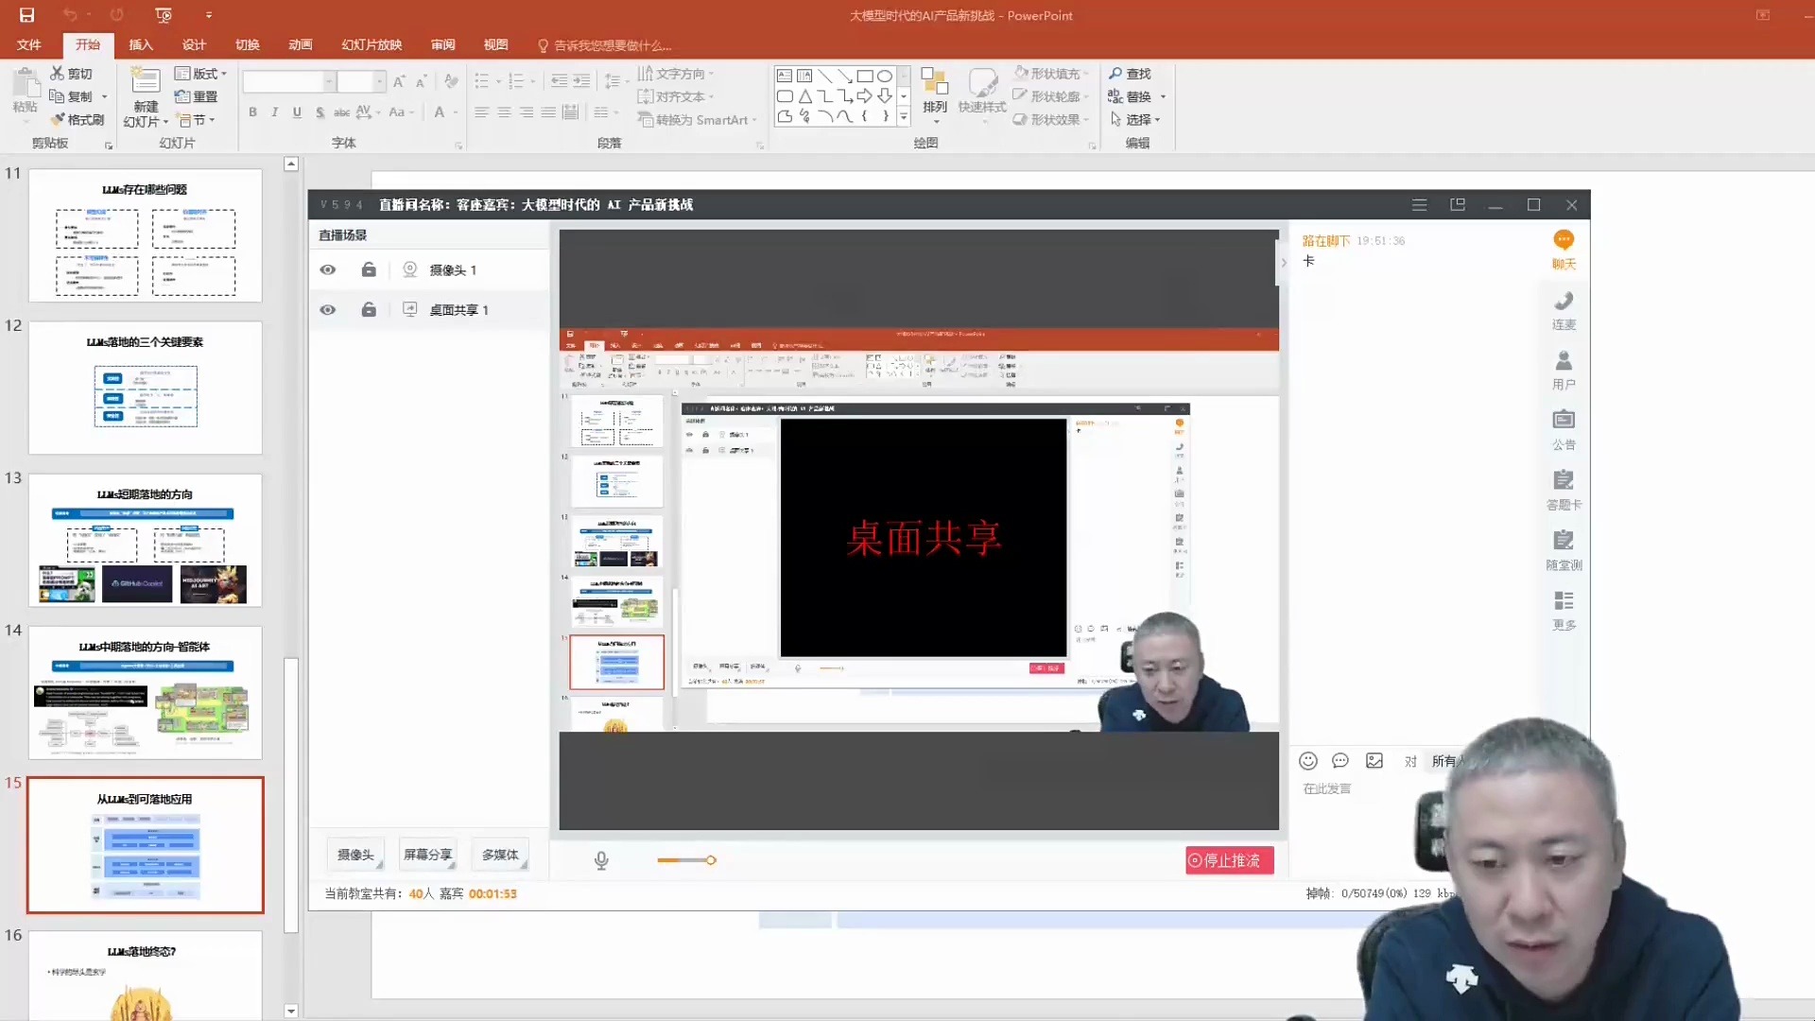This screenshot has height=1021, width=1815.
Task: Toggle the lock for 桌面共享 1
Action: [x=369, y=310]
